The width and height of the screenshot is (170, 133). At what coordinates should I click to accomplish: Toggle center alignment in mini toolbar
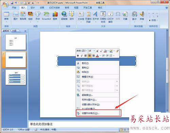(x=89, y=55)
